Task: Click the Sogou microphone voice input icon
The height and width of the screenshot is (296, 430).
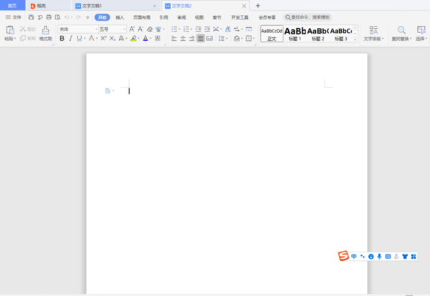Action: coord(379,256)
